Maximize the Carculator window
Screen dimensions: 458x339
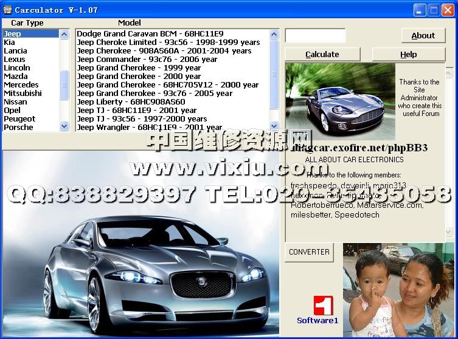[434, 10]
